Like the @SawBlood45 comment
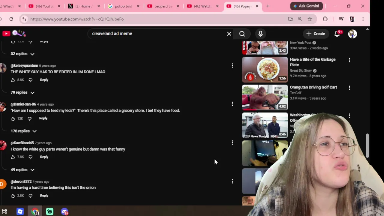The width and height of the screenshot is (384, 216). (x=13, y=157)
